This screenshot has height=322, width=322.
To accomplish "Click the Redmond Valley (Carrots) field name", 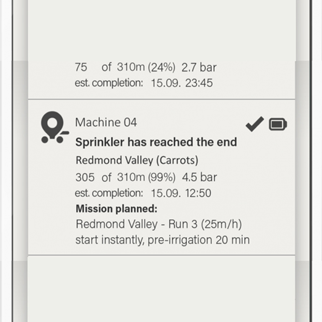I will click(x=137, y=160).
